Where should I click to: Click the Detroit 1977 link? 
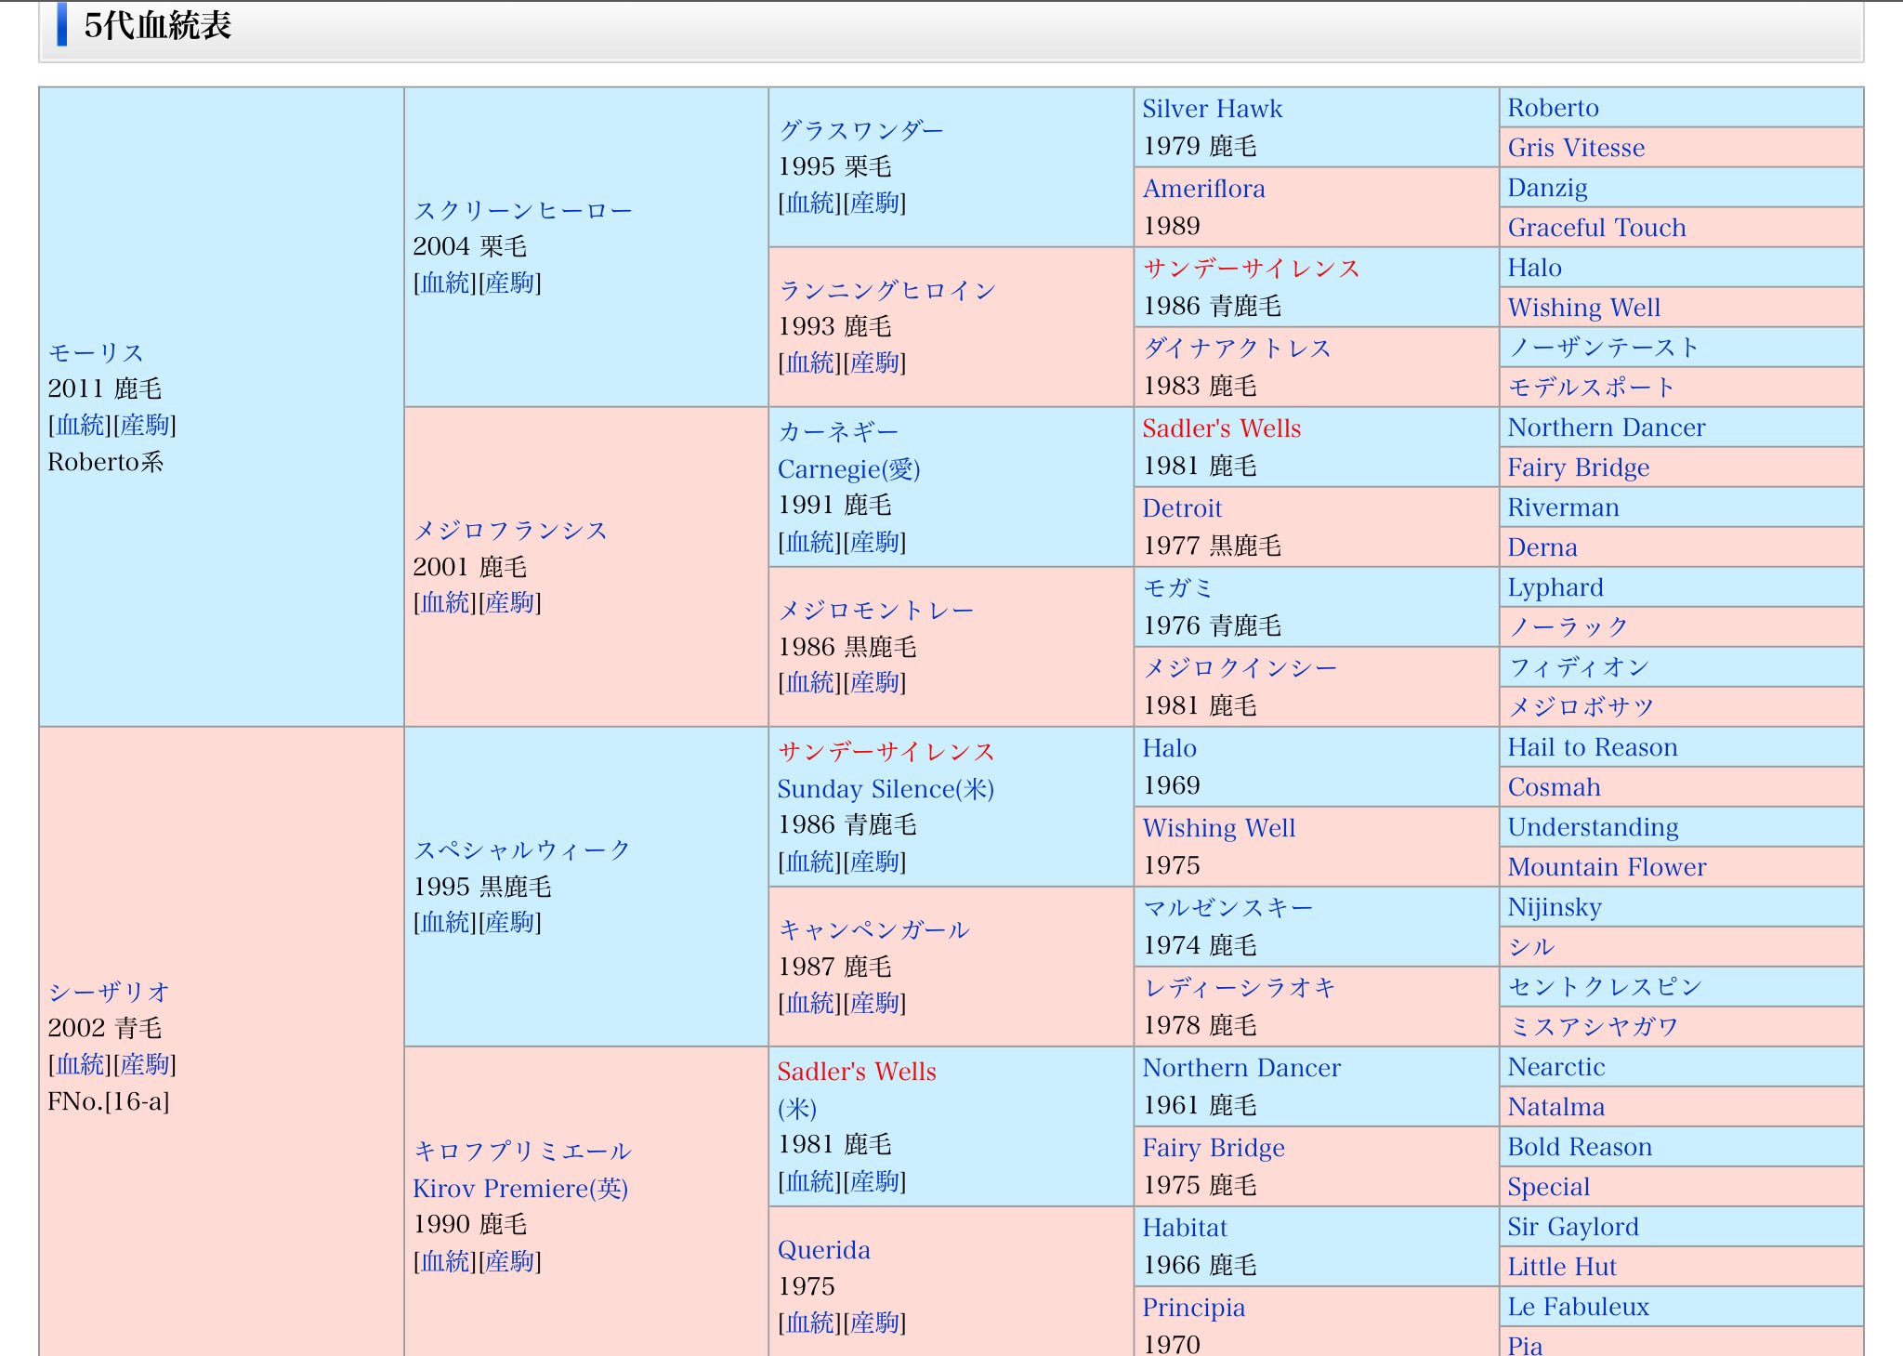click(1182, 509)
